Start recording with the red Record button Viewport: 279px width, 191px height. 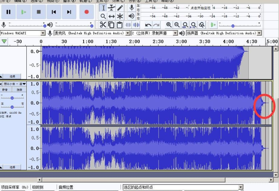pyautogui.click(x=87, y=12)
